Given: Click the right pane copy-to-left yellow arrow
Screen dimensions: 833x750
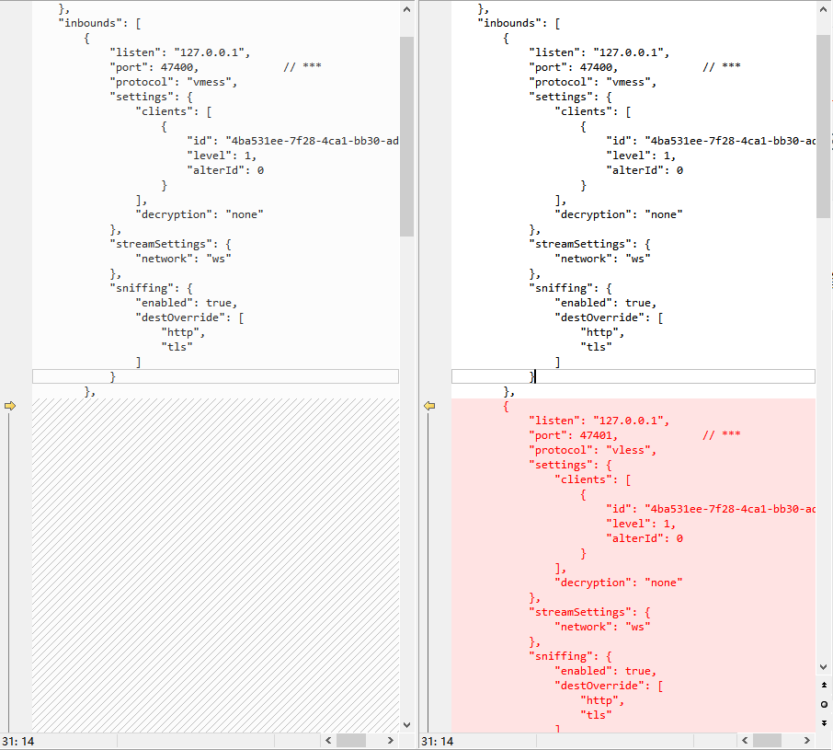Looking at the screenshot, I should click(x=428, y=406).
